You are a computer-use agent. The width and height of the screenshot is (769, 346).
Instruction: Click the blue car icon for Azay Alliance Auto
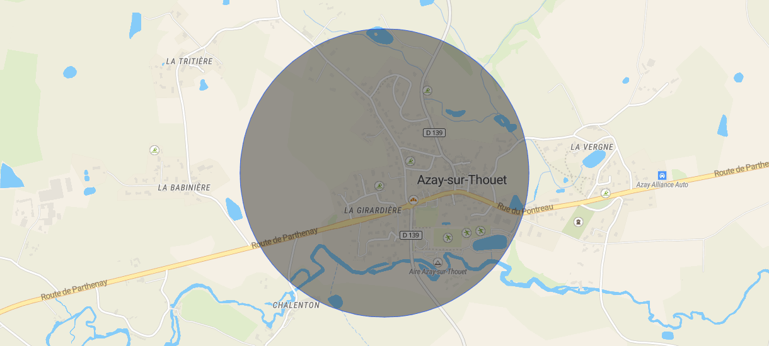point(662,175)
